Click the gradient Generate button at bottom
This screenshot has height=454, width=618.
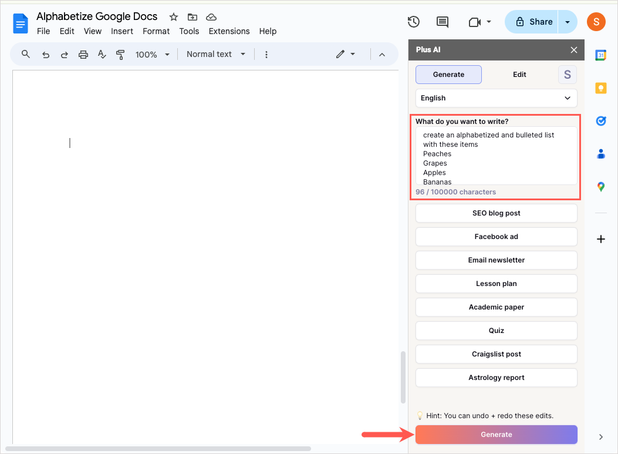pos(496,434)
